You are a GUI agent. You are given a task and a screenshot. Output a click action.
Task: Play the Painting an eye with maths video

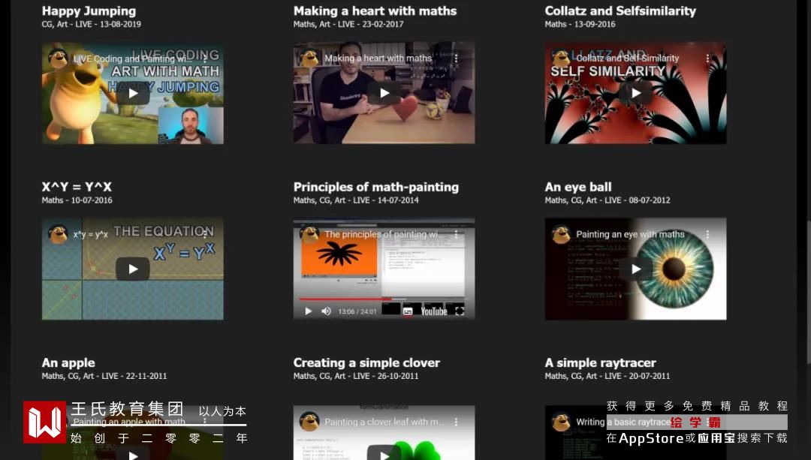[x=636, y=269]
